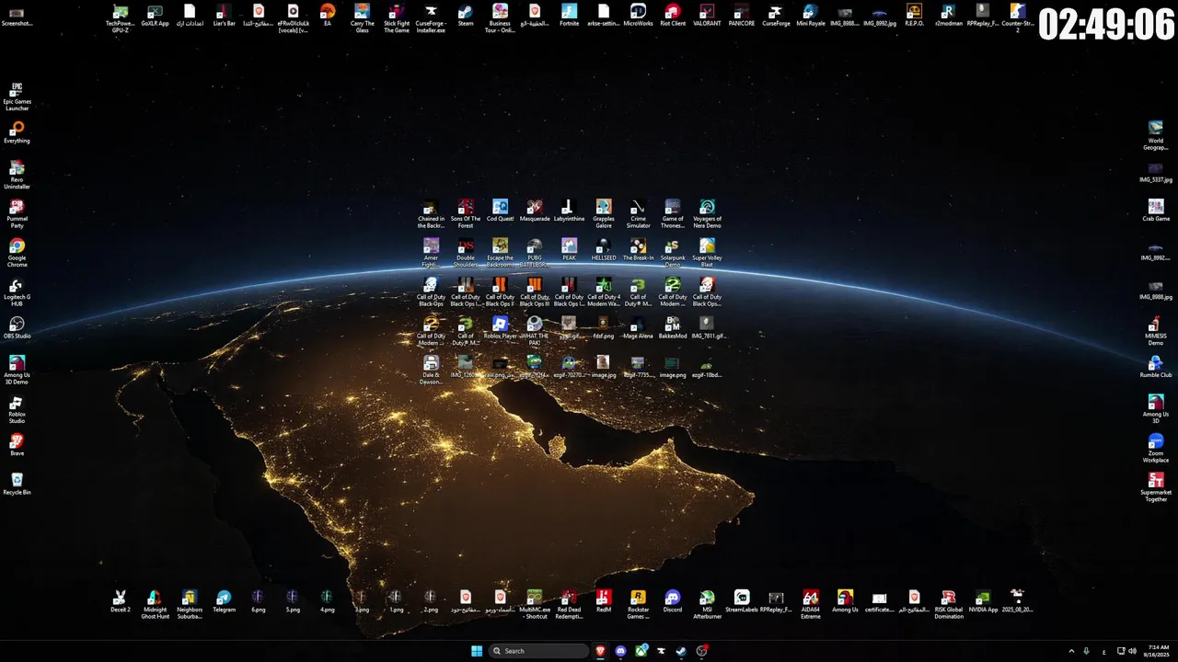Select the Pummel Party icon
This screenshot has width=1178, height=662.
(17, 213)
